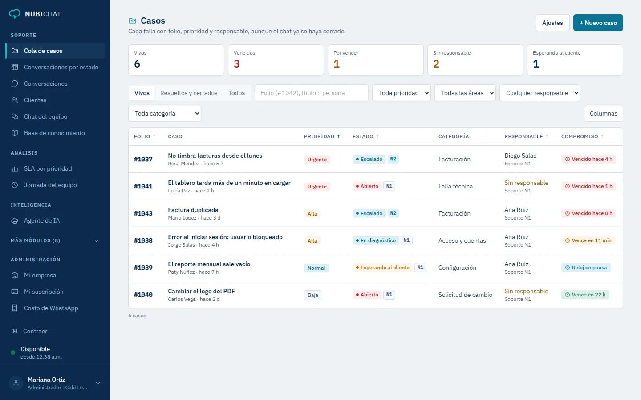Sort cases by Compromiso column header
Screen dimensions: 641x400
(x=582, y=136)
